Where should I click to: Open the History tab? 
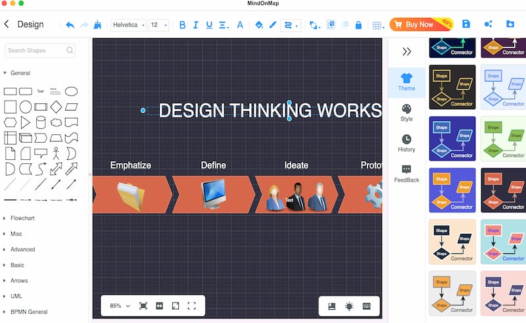pyautogui.click(x=406, y=143)
